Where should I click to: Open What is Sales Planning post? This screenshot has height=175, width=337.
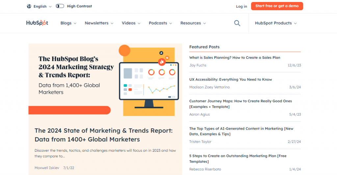point(235,57)
